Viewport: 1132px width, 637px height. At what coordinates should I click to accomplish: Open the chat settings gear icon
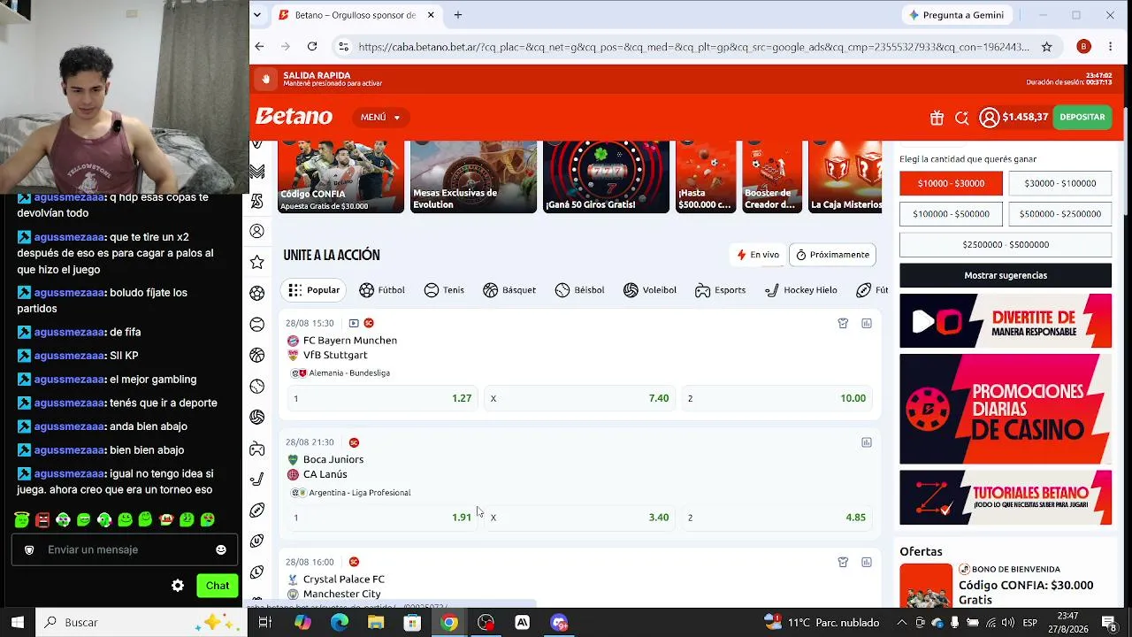tap(178, 586)
